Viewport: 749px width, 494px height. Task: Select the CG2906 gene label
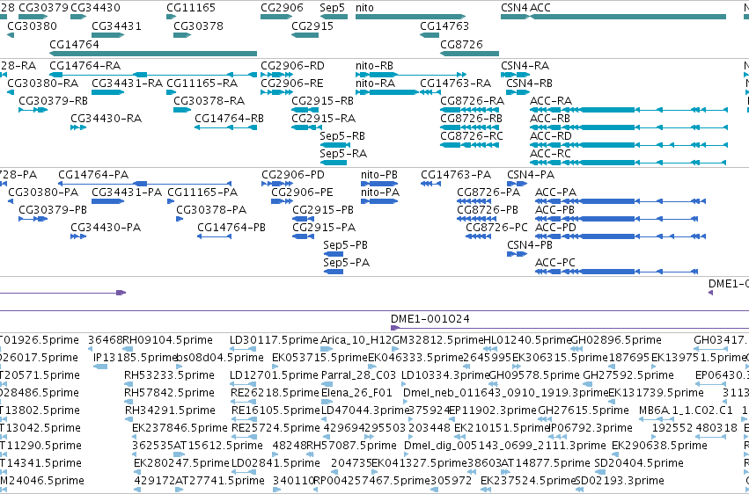click(282, 8)
